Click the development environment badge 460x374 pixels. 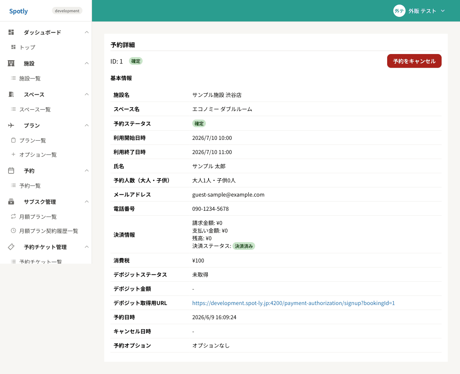pyautogui.click(x=67, y=11)
